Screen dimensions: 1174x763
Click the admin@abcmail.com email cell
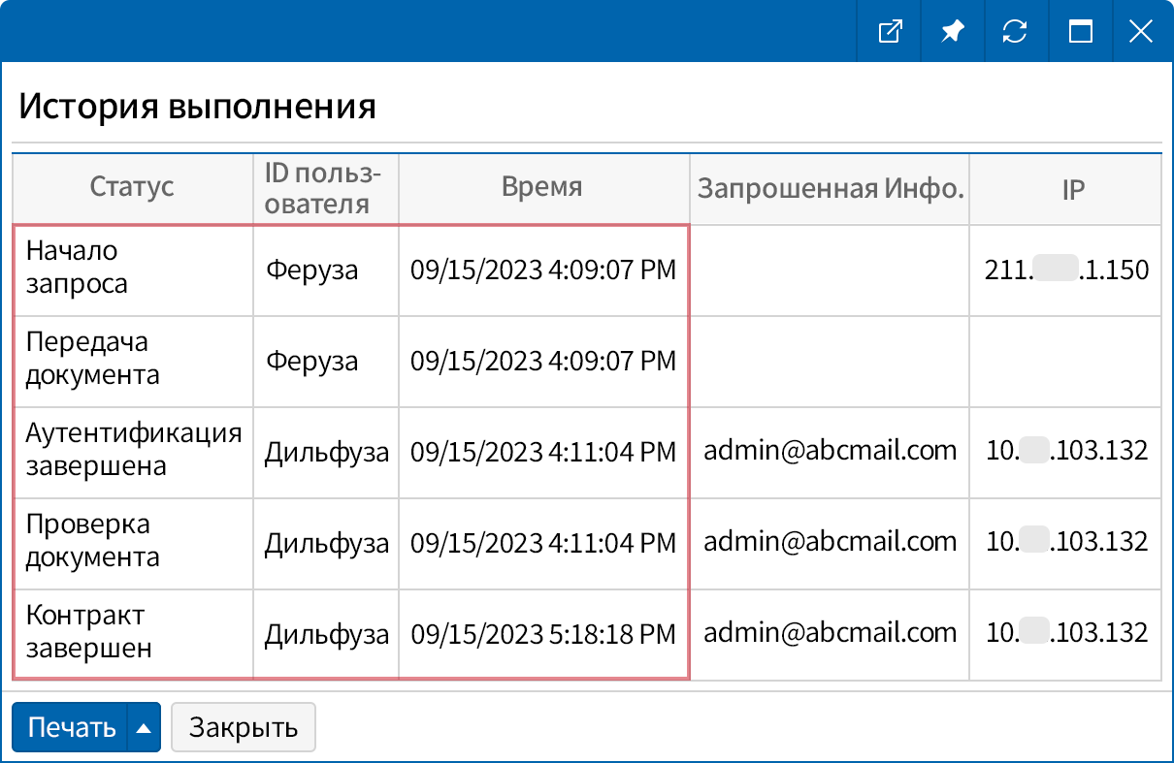[830, 452]
